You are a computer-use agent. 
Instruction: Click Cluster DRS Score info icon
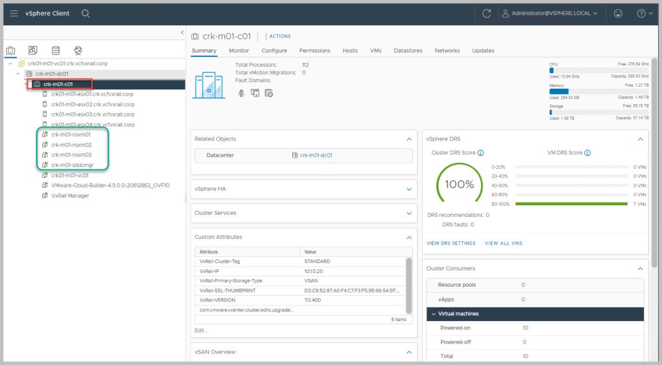point(480,153)
